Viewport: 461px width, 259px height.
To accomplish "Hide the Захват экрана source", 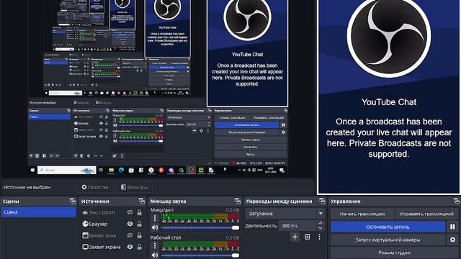I will [x=130, y=247].
